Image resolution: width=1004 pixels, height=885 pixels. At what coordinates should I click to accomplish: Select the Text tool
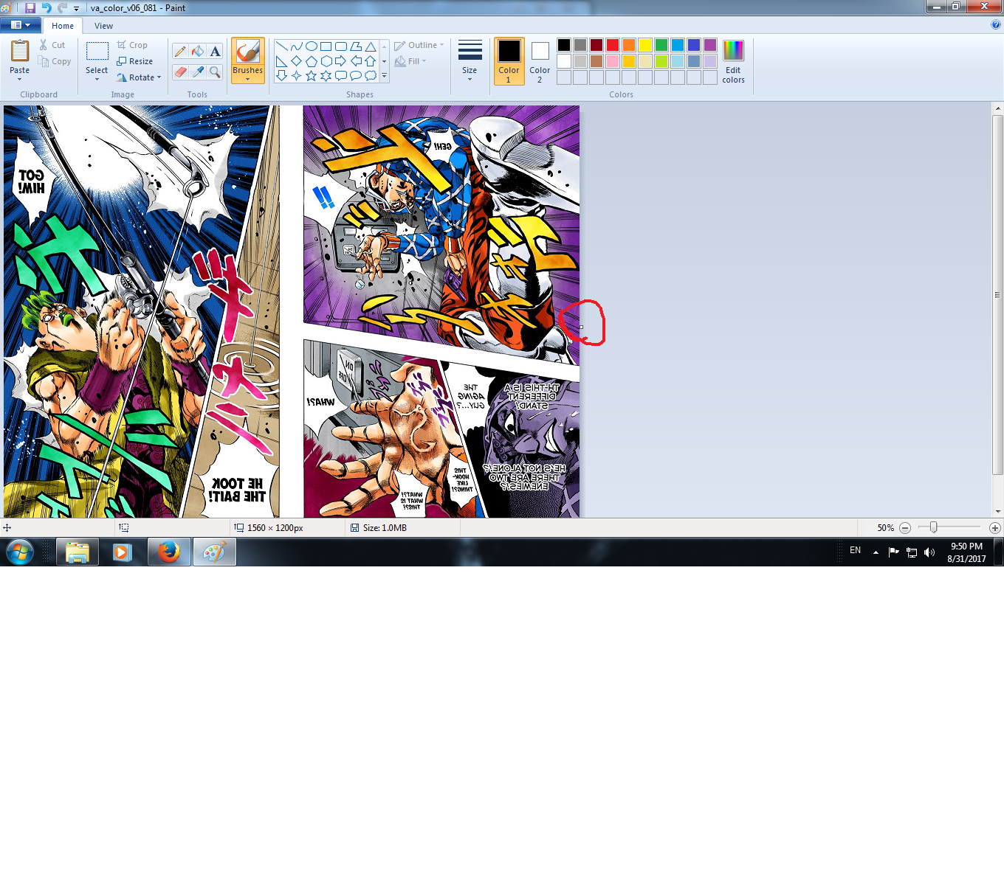215,51
